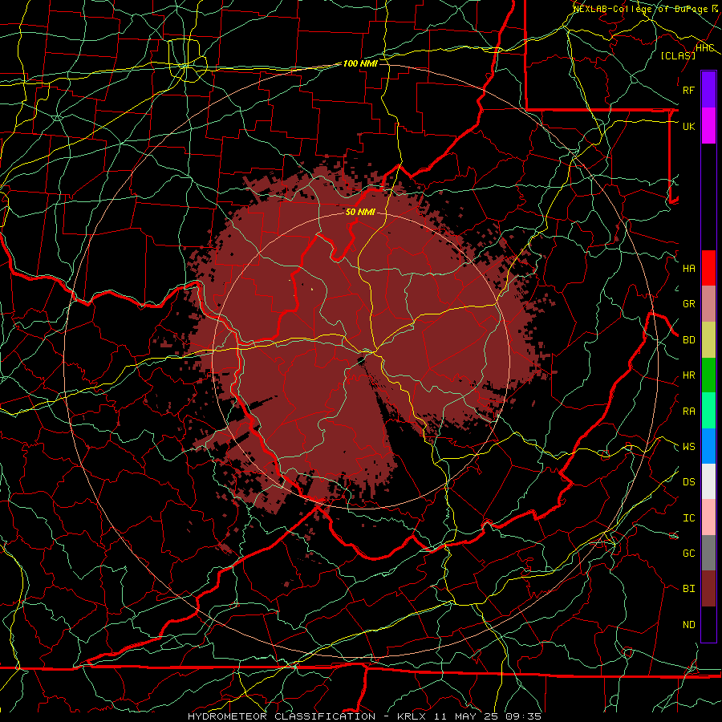Choose the WS blue legend swatch

708,446
